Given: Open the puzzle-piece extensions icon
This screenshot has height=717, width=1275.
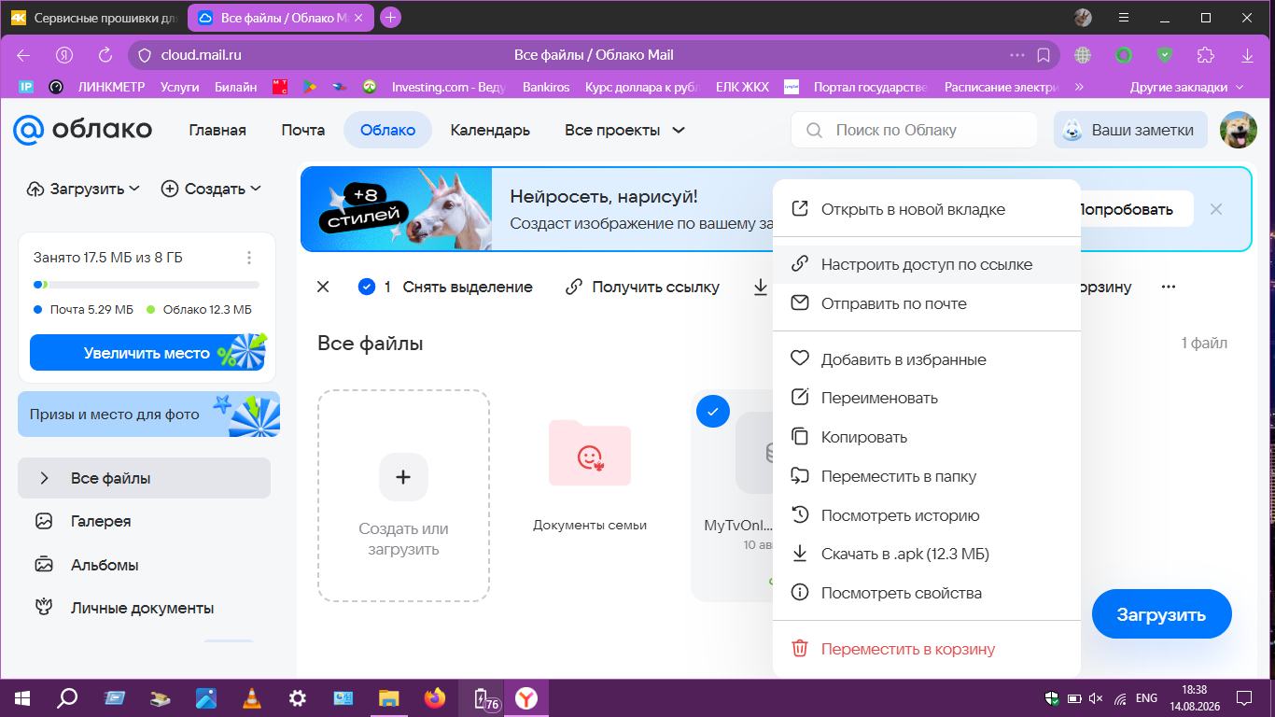Looking at the screenshot, I should [1206, 55].
